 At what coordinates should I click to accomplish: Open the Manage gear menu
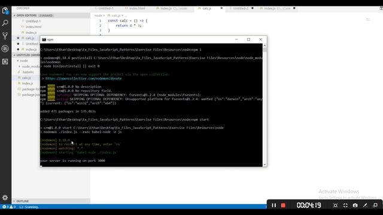[5, 198]
